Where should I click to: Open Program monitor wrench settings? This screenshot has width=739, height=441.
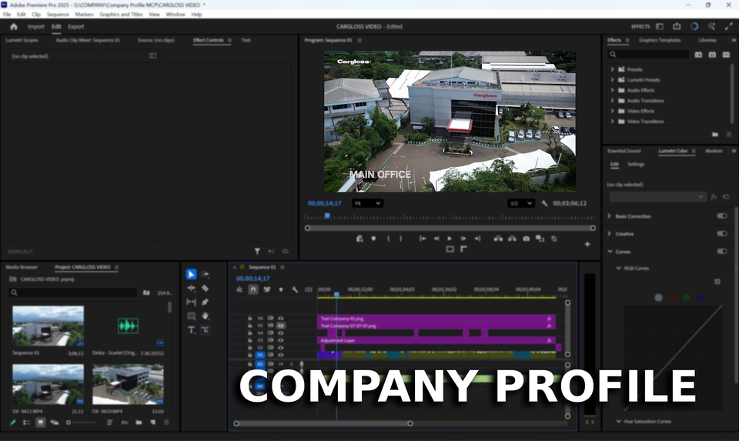pyautogui.click(x=544, y=203)
